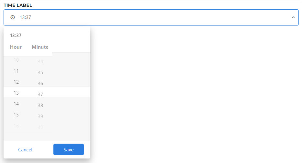The width and height of the screenshot is (302, 163).
Task: Select minute 35 in the Minute column
Action: tap(40, 73)
